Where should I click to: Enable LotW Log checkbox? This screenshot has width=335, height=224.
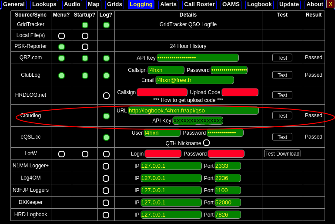pyautogui.click(x=107, y=154)
